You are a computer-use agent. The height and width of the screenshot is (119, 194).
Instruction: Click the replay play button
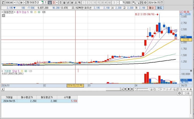122,89
